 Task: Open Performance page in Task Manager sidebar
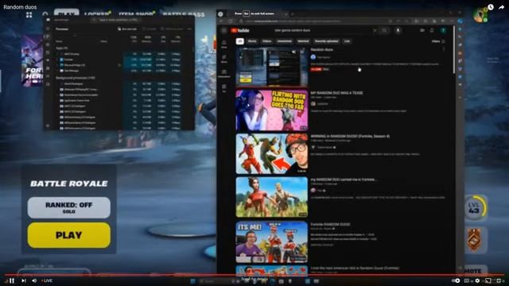48,44
